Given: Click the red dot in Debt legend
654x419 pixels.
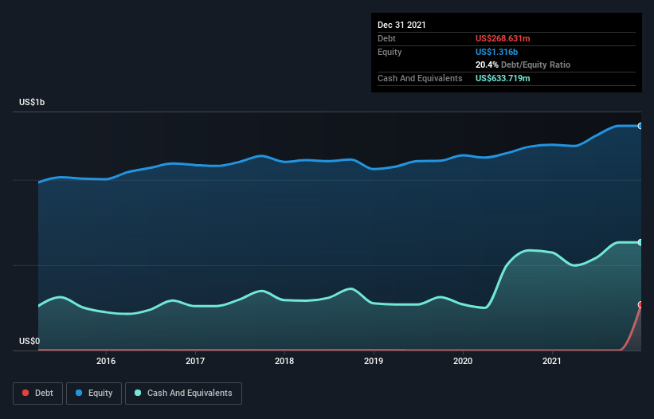Looking at the screenshot, I should (x=25, y=393).
